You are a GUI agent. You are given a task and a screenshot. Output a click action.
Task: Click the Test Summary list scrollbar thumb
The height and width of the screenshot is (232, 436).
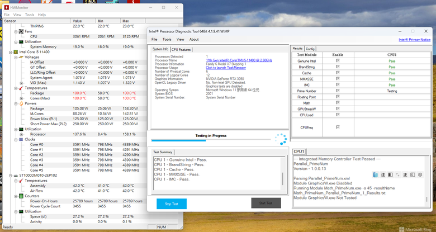pos(283,178)
